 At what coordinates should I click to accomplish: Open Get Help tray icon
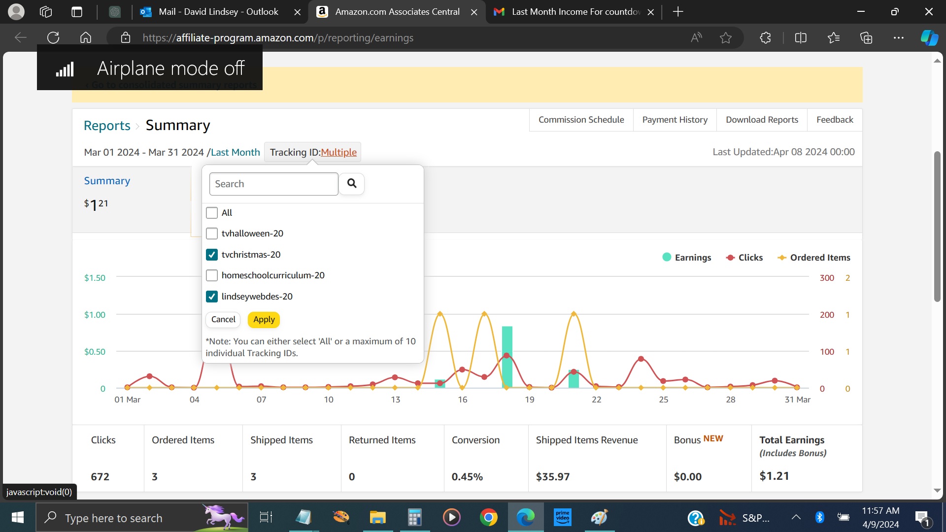(x=696, y=518)
